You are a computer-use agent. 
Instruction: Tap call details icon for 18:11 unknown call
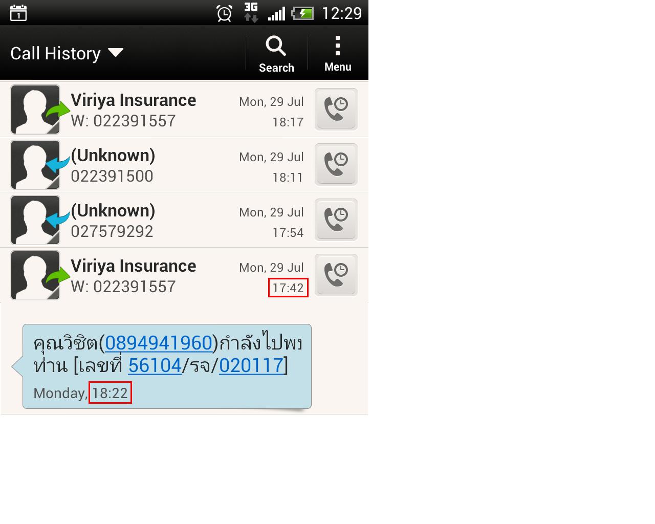tap(336, 164)
